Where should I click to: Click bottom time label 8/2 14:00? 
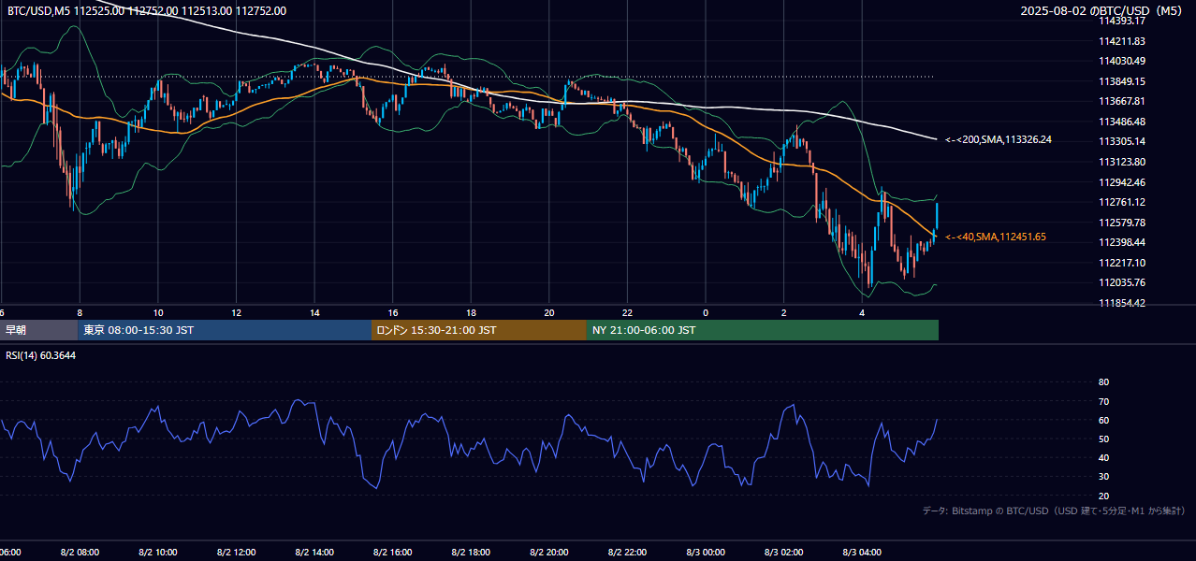click(314, 553)
